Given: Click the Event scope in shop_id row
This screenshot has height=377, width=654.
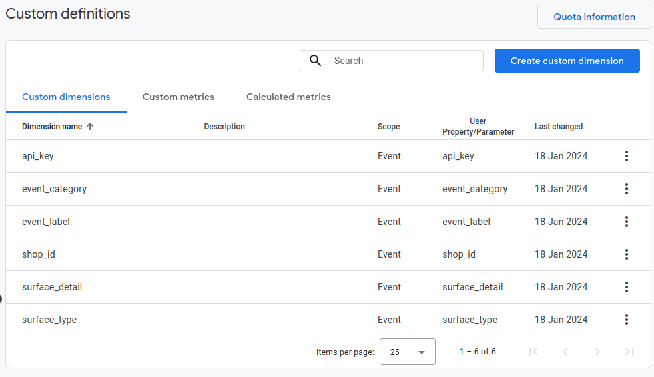Looking at the screenshot, I should 389,254.
